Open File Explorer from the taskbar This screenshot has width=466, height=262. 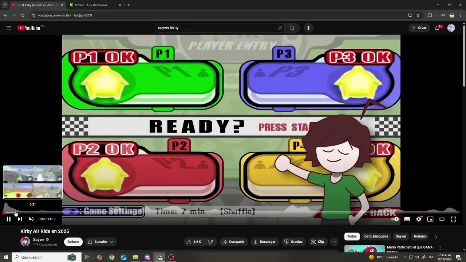(x=135, y=257)
